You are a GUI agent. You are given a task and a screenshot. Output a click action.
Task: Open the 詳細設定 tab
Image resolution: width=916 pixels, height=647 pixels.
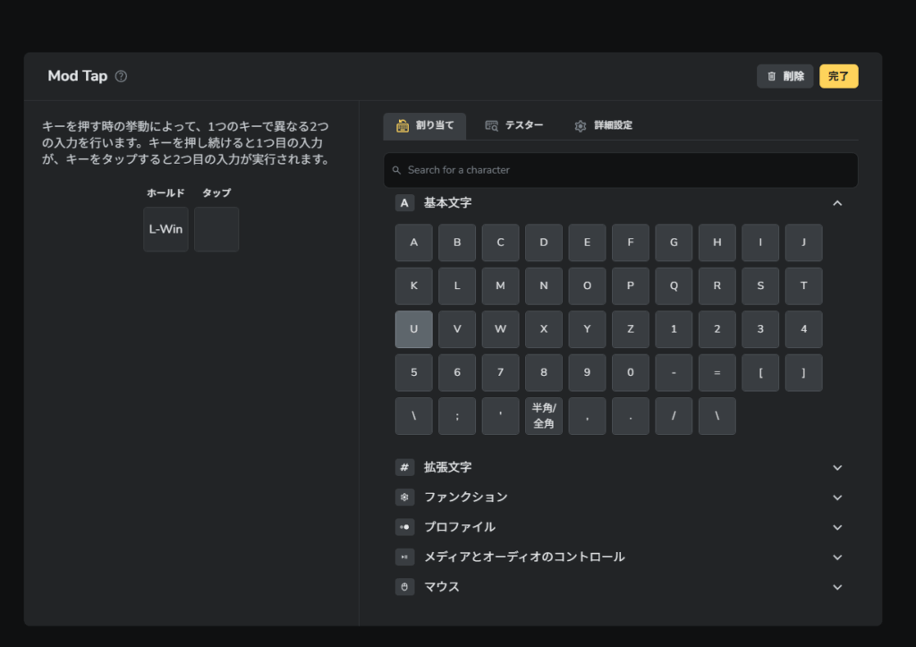[x=604, y=125]
